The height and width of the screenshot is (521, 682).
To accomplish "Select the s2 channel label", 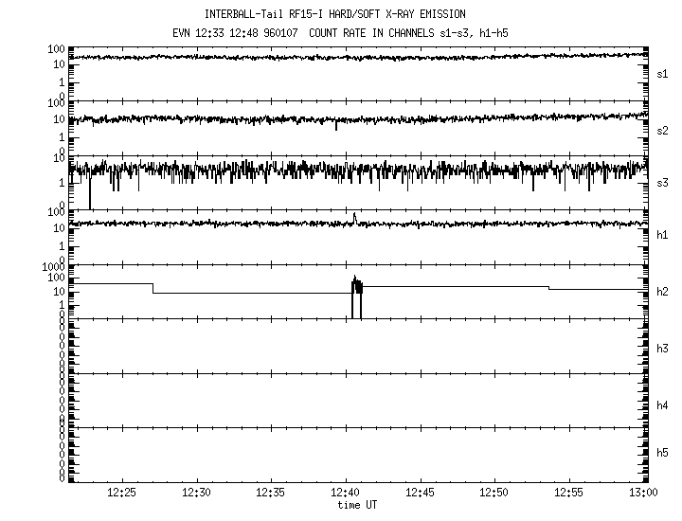I will (662, 130).
